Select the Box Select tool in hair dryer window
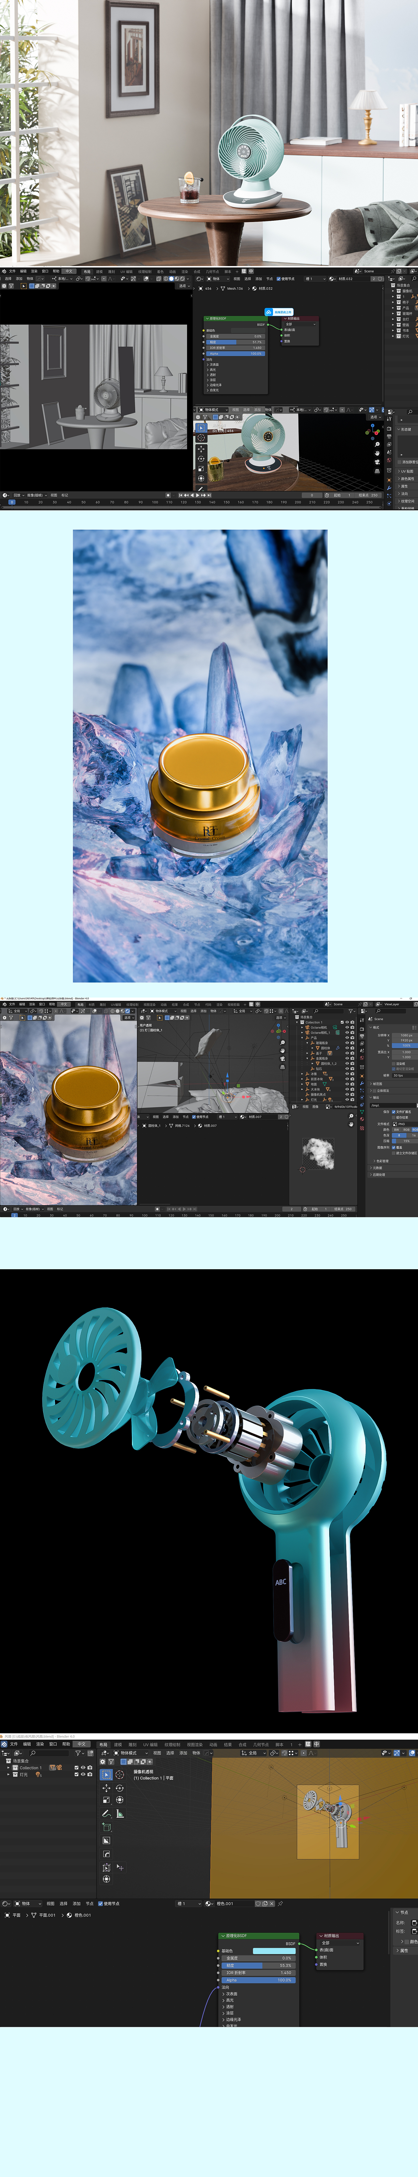 tap(106, 1775)
